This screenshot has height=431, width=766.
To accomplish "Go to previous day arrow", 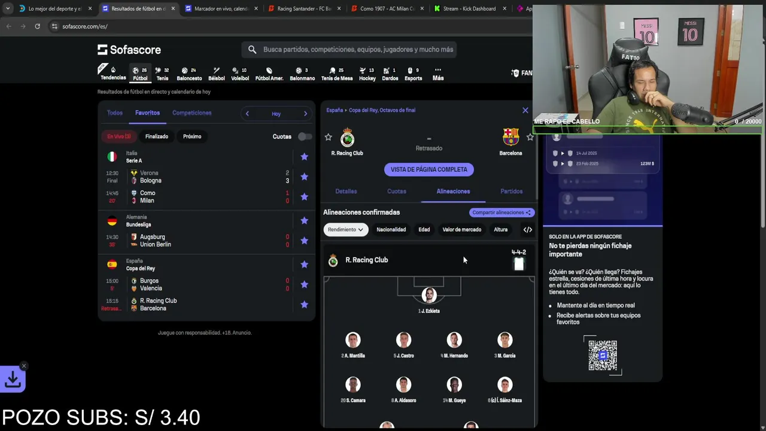I will (x=247, y=114).
